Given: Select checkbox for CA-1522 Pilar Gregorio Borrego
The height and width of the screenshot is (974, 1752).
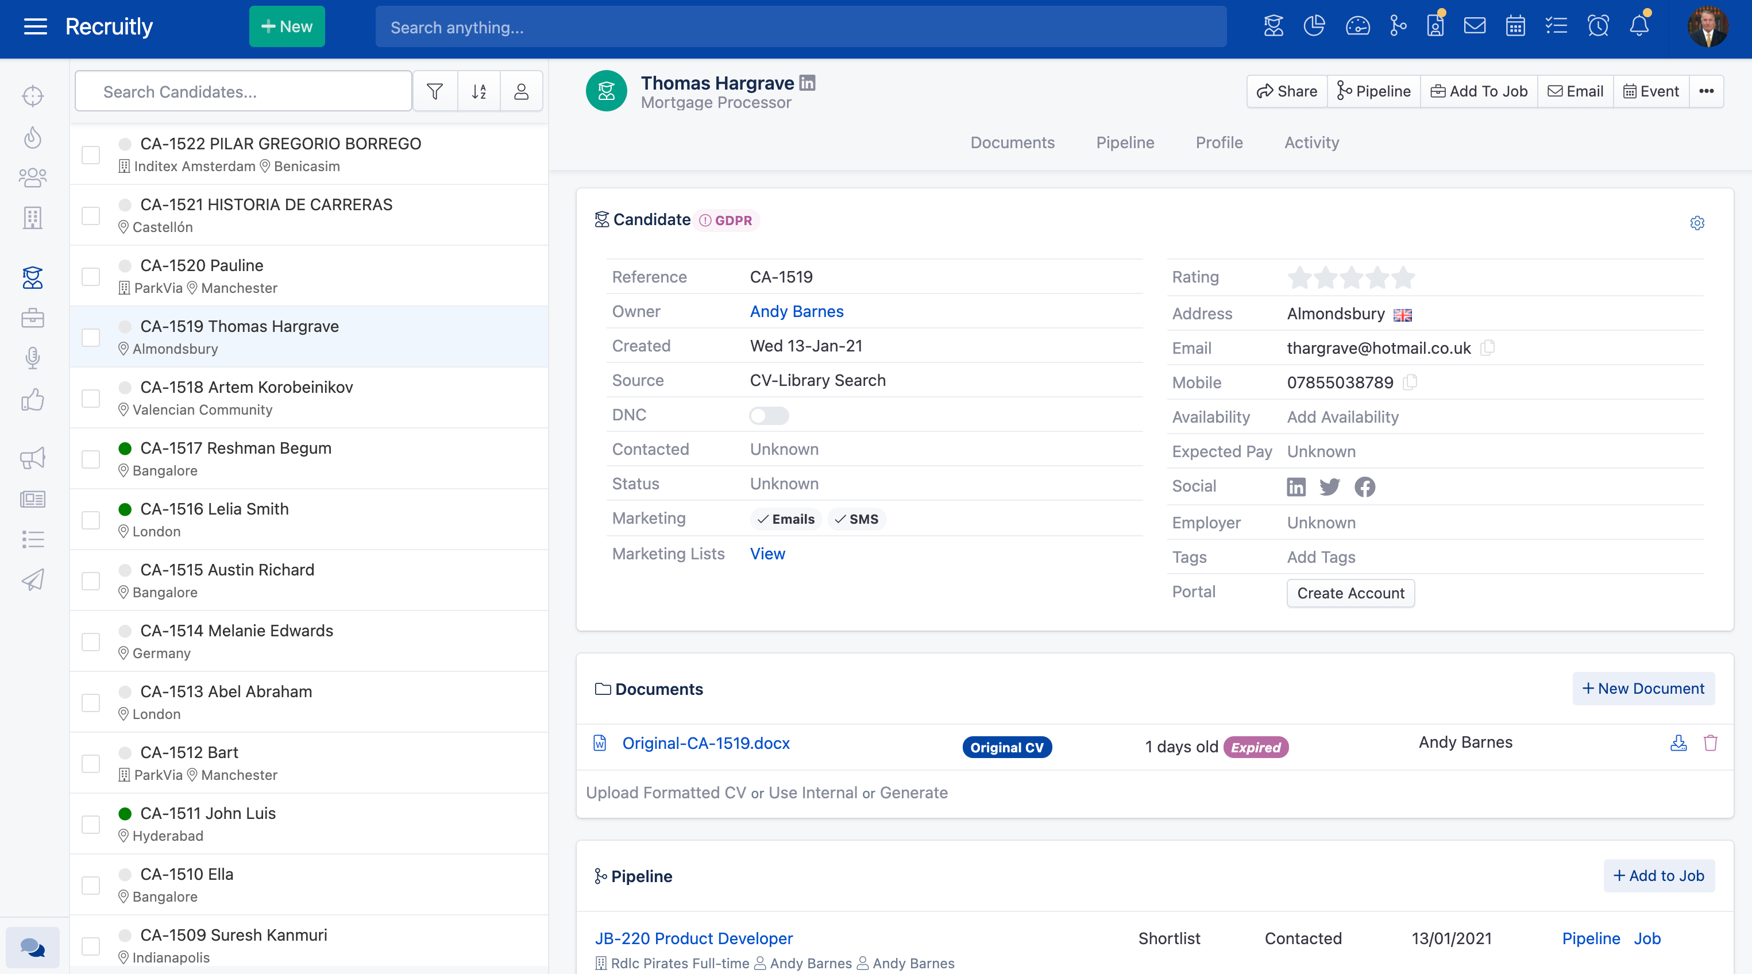Looking at the screenshot, I should (91, 155).
